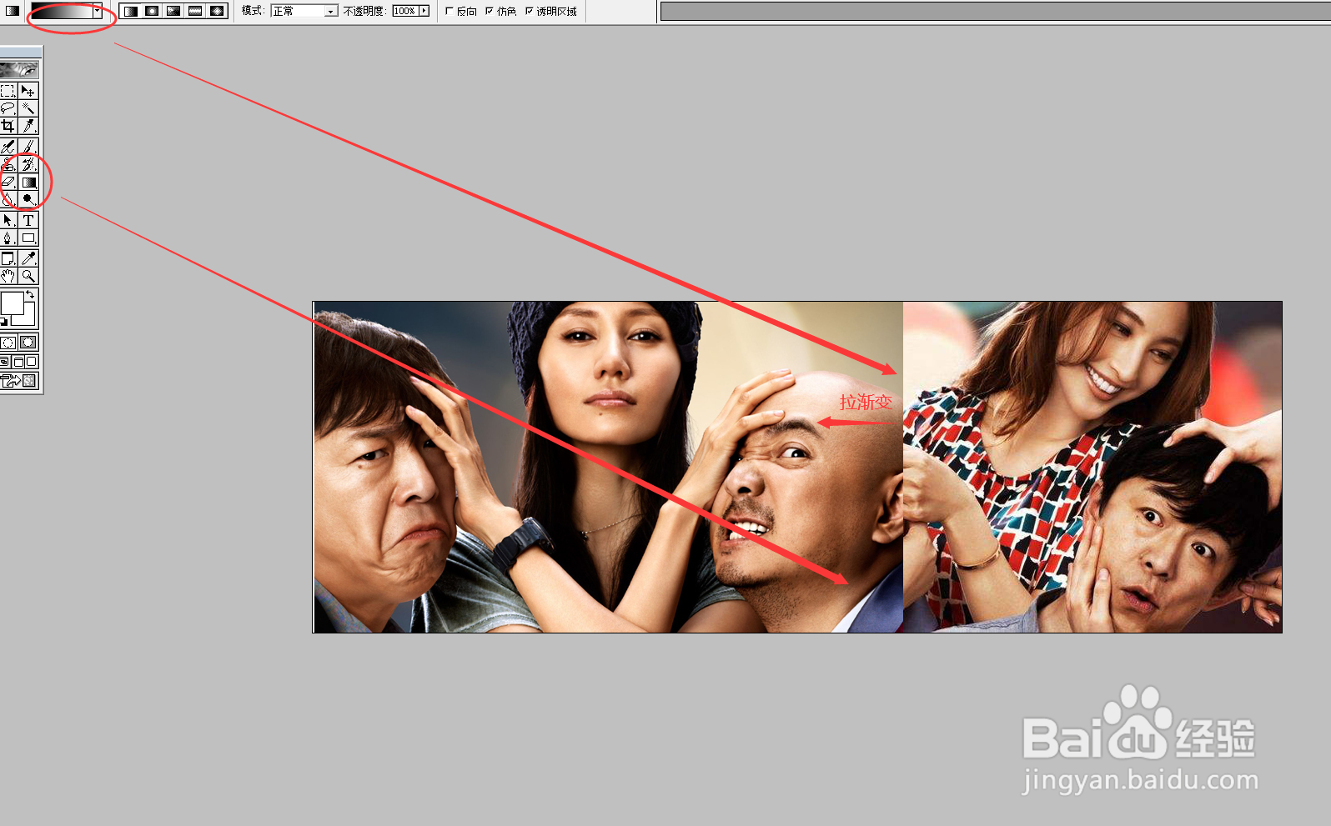Select the Lasso tool

(x=8, y=108)
